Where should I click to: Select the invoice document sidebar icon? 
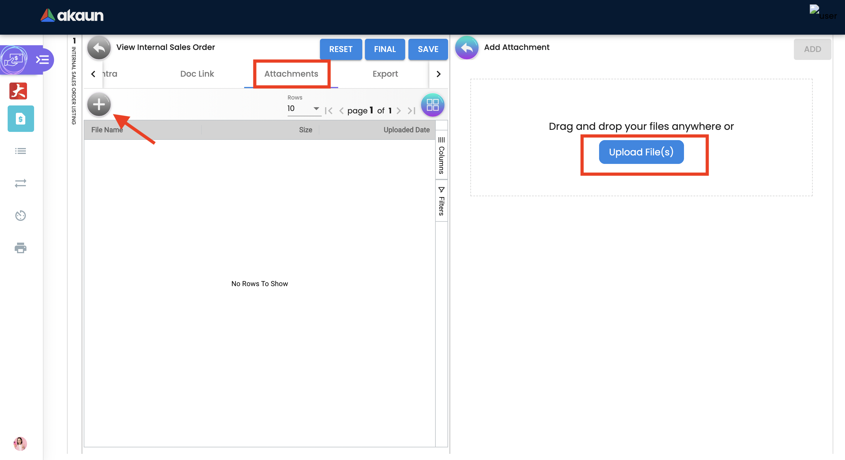21,119
